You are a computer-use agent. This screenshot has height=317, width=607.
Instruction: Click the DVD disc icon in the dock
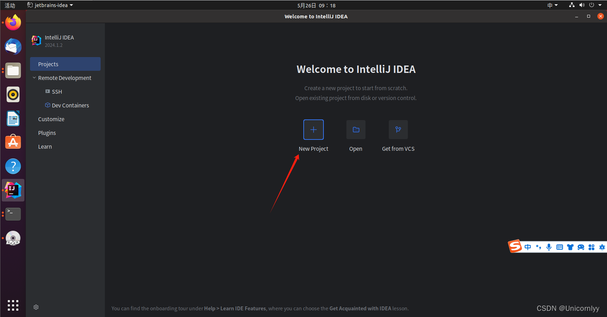(x=13, y=238)
